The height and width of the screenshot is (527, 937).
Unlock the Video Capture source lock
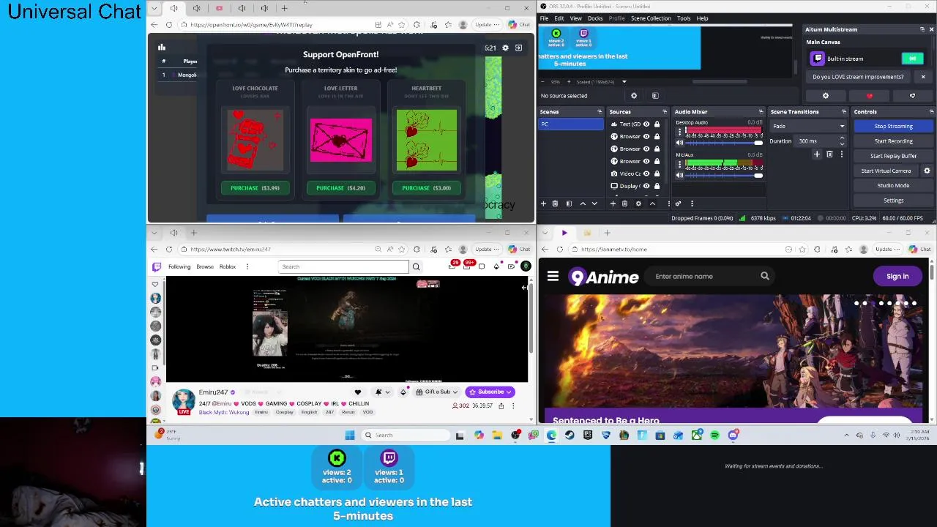point(657,173)
